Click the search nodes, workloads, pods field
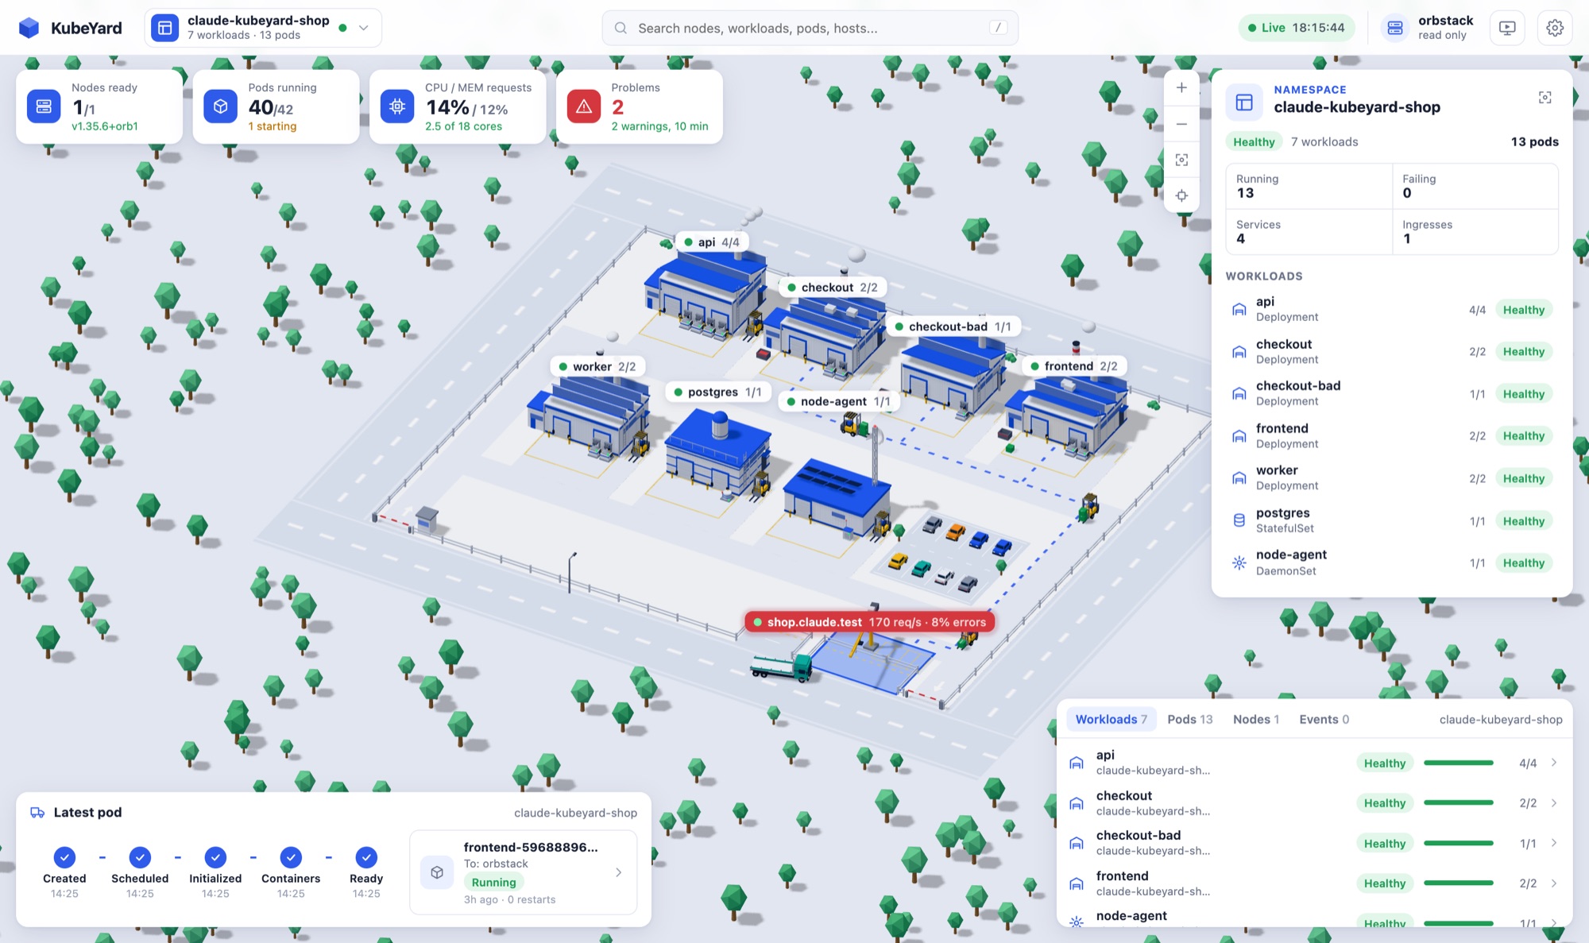 pyautogui.click(x=810, y=28)
